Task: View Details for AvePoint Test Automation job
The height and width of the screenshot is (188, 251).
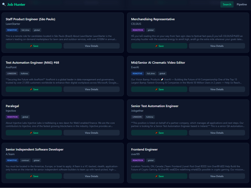Action: point(92,89)
